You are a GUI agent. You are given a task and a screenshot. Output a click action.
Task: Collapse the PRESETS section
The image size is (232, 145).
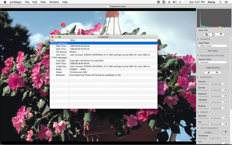click(198, 39)
